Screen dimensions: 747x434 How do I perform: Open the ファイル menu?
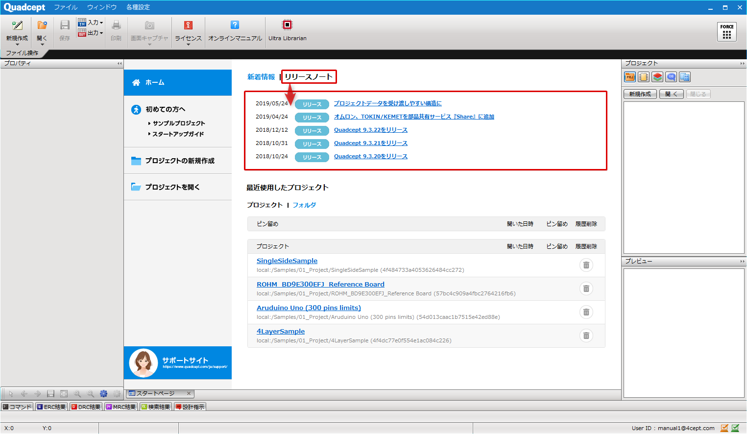66,7
